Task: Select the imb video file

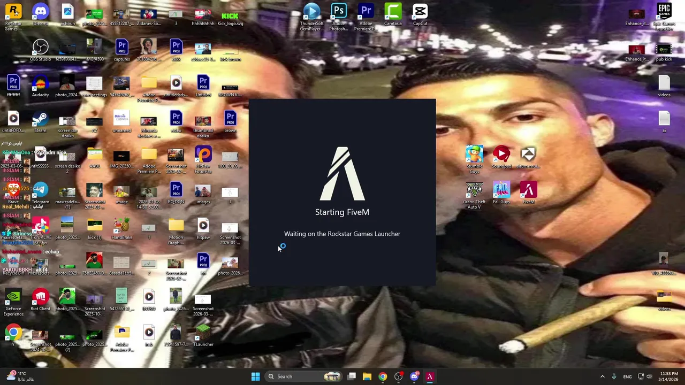Action: (149, 336)
